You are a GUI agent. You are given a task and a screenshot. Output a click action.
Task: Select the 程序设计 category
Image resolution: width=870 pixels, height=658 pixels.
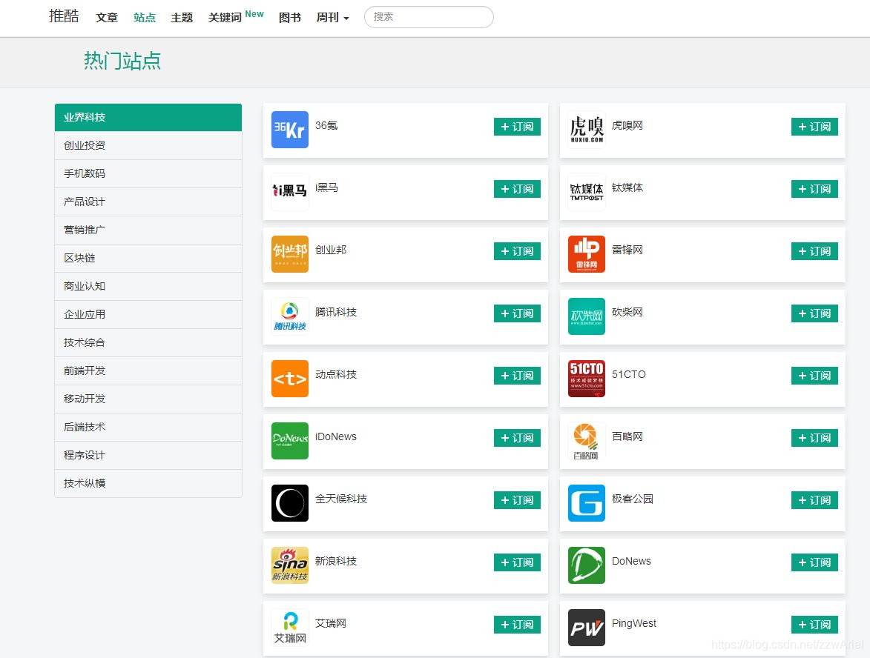click(148, 456)
